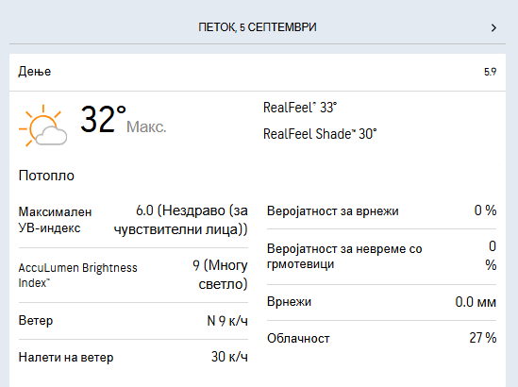Click the RealFeel 33° value
This screenshot has height=387, width=518.
tap(300, 108)
